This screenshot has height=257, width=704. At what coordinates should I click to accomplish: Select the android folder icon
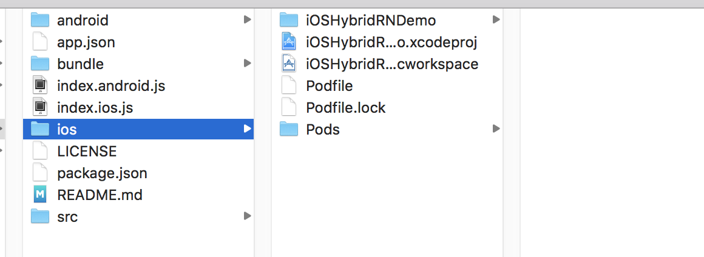(x=40, y=20)
